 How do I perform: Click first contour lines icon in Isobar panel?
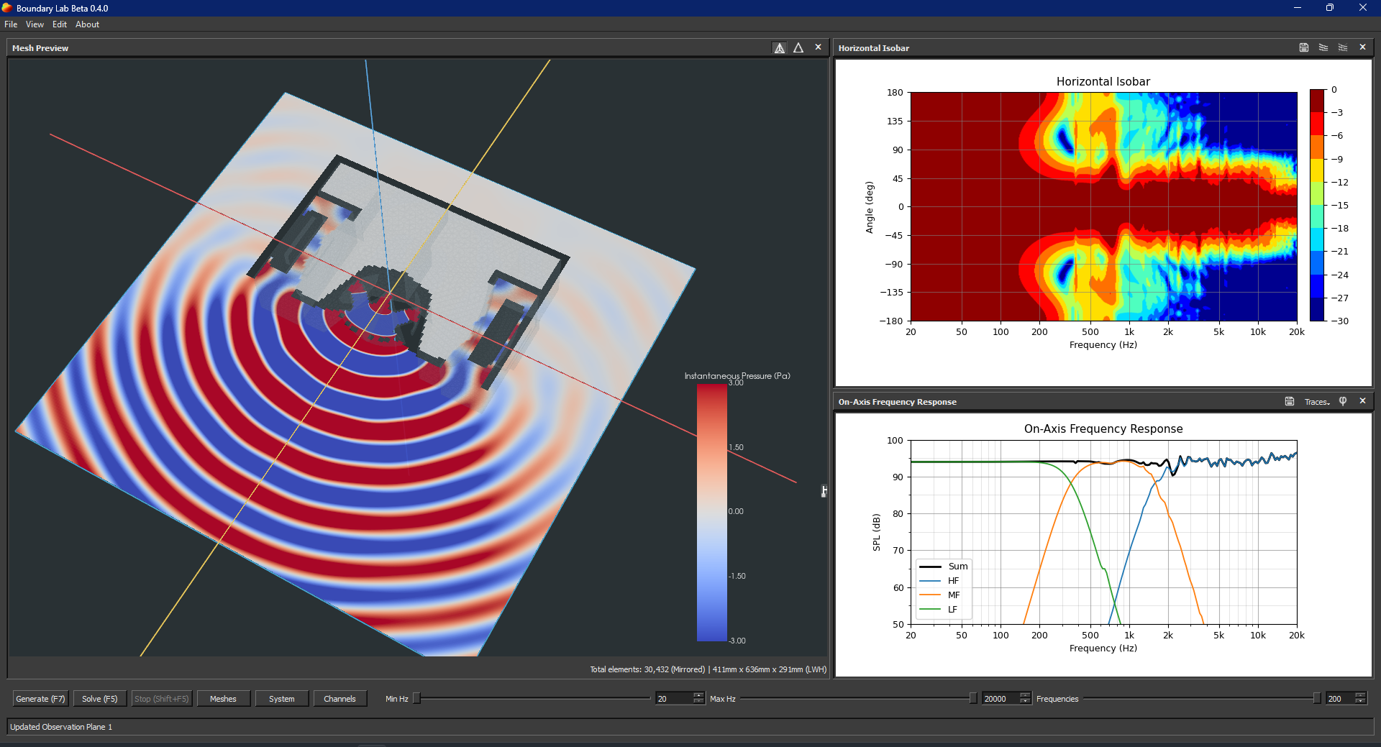coord(1323,47)
